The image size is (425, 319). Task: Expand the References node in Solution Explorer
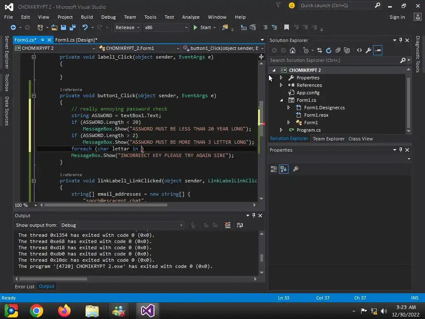click(x=281, y=85)
